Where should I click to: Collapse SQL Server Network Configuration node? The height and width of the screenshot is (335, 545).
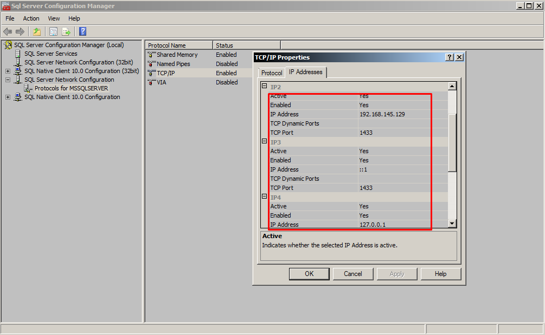(x=8, y=80)
